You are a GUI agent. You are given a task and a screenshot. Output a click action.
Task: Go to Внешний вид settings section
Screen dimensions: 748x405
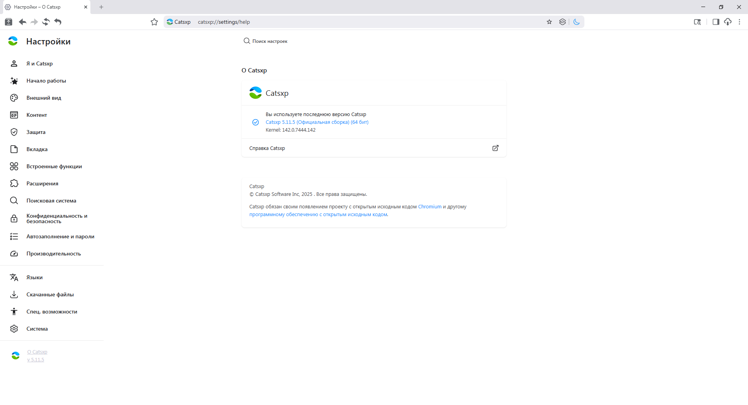[x=44, y=98]
